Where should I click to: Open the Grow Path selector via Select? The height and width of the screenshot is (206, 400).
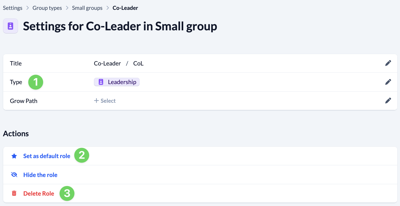[105, 101]
